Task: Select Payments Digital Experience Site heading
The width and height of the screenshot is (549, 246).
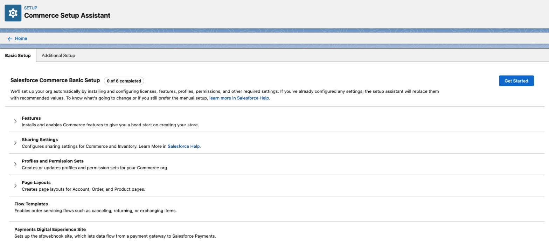Action: coord(50,229)
